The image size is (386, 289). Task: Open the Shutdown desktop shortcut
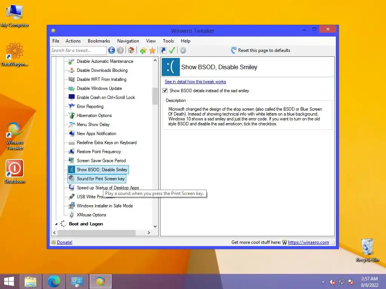(15, 172)
